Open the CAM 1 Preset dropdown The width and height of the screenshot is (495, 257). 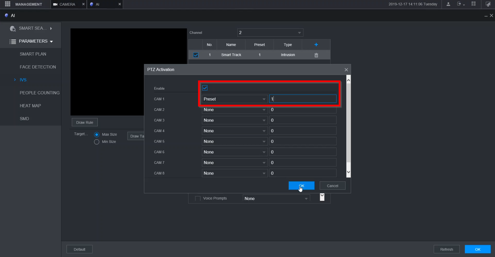(234, 99)
